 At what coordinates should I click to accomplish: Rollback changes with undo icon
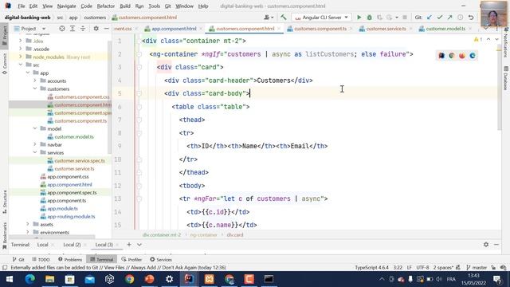[x=471, y=18]
